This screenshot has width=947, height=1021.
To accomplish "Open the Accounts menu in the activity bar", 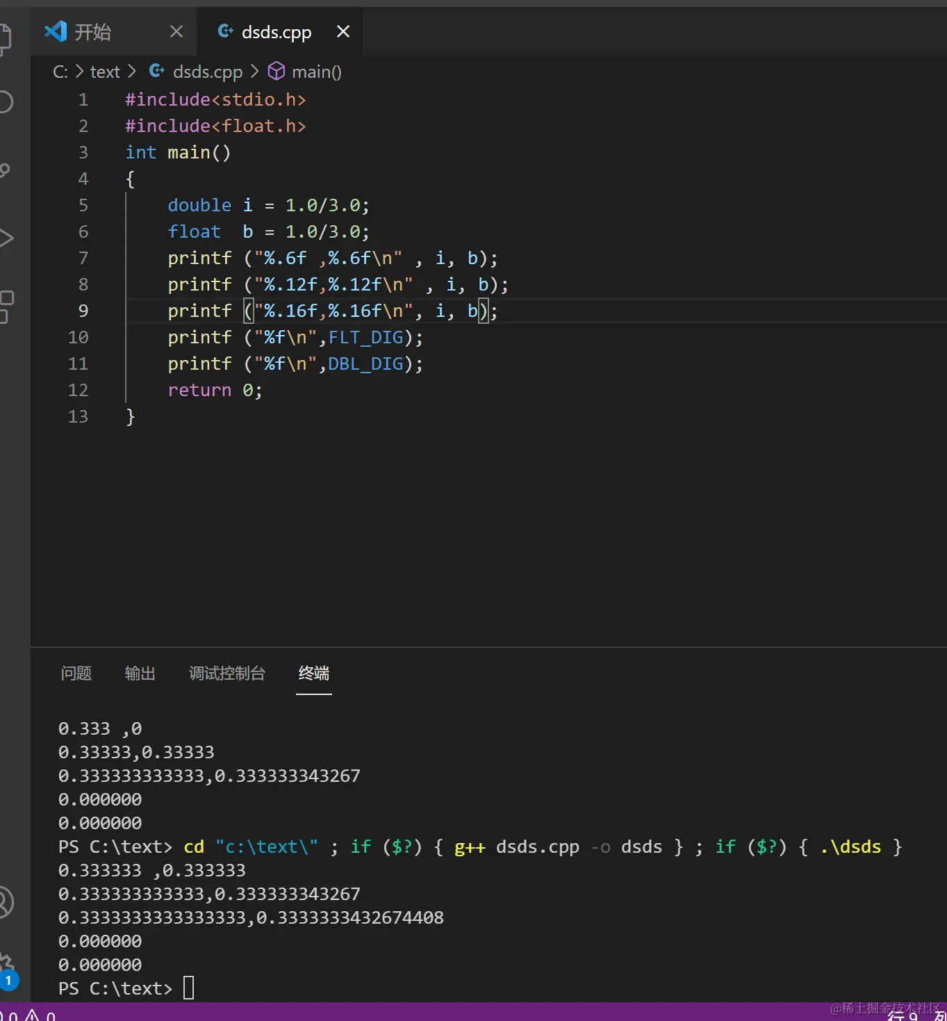I will point(6,902).
